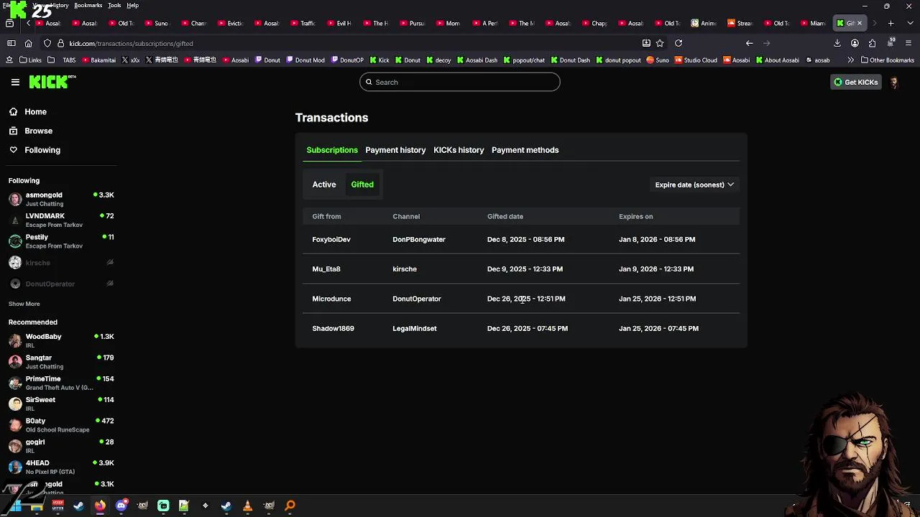Open the KICKs history tab

[x=459, y=150]
